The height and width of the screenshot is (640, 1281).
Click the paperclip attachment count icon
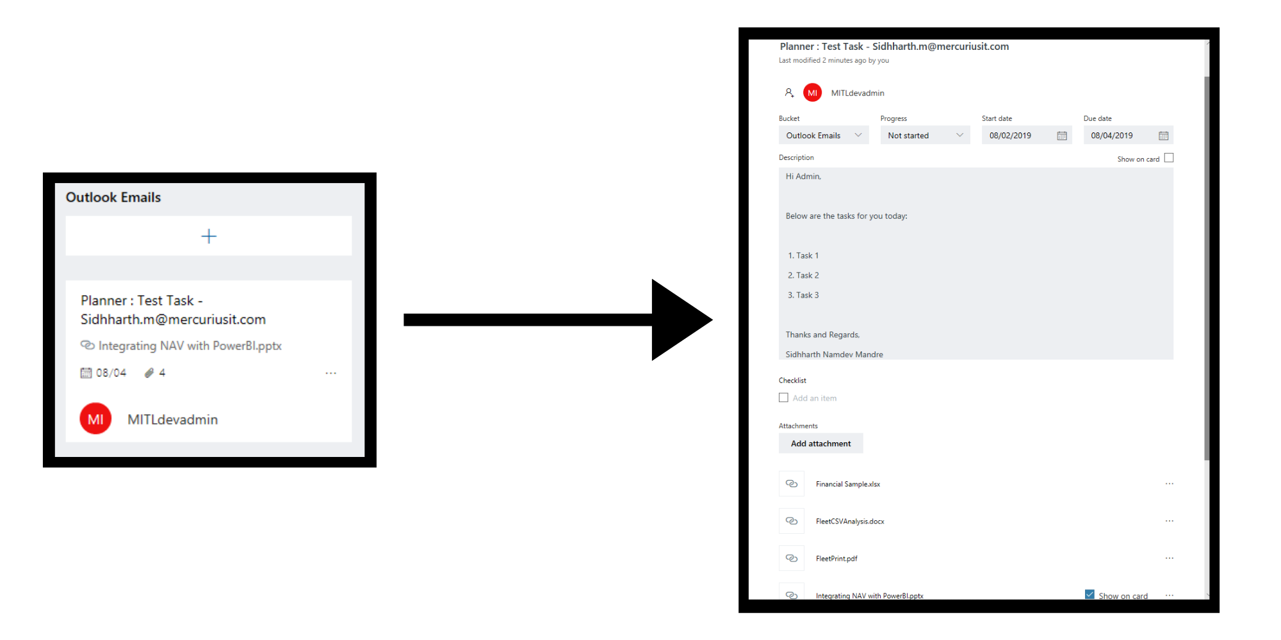coord(149,372)
